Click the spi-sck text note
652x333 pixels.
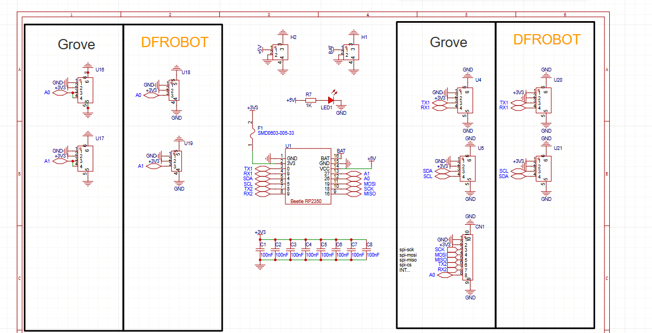pyautogui.click(x=407, y=250)
